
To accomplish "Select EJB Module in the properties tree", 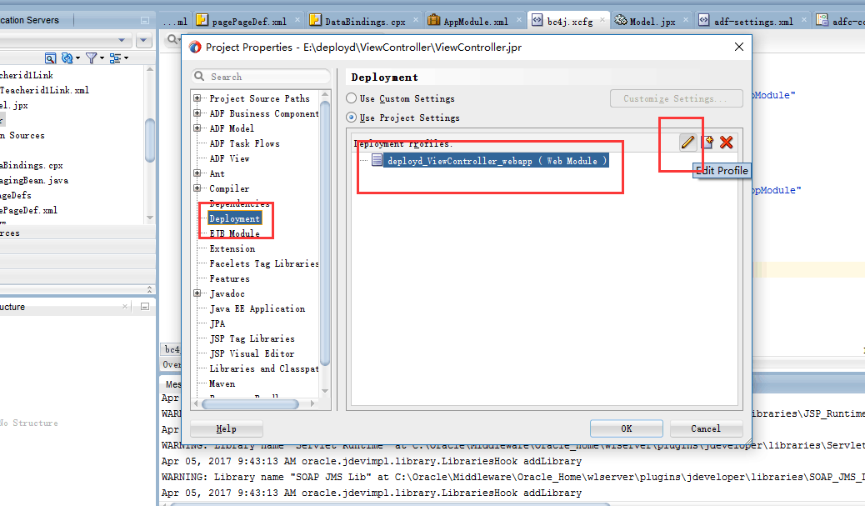I will pyautogui.click(x=234, y=233).
